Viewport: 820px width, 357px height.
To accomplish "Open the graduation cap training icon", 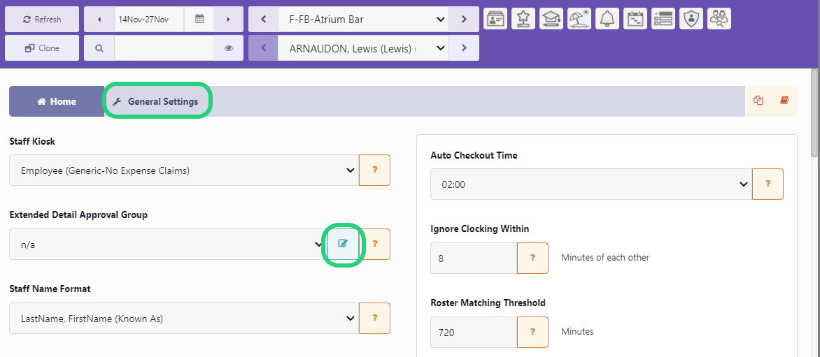I will click(551, 19).
